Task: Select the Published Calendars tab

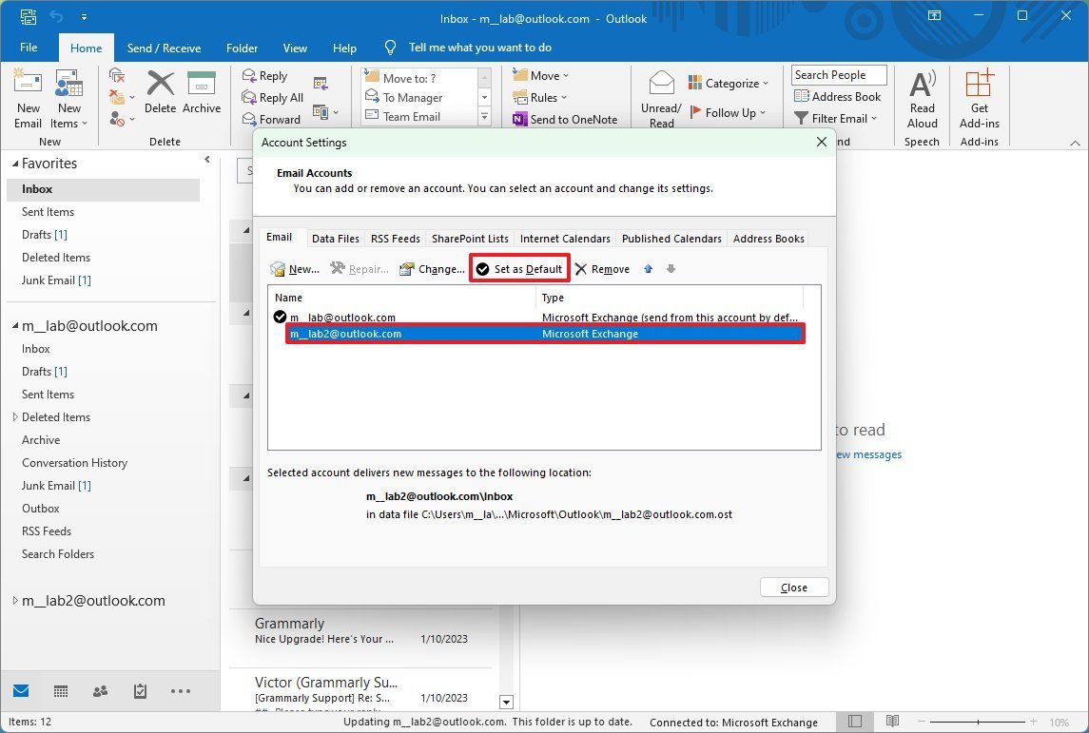Action: click(671, 238)
